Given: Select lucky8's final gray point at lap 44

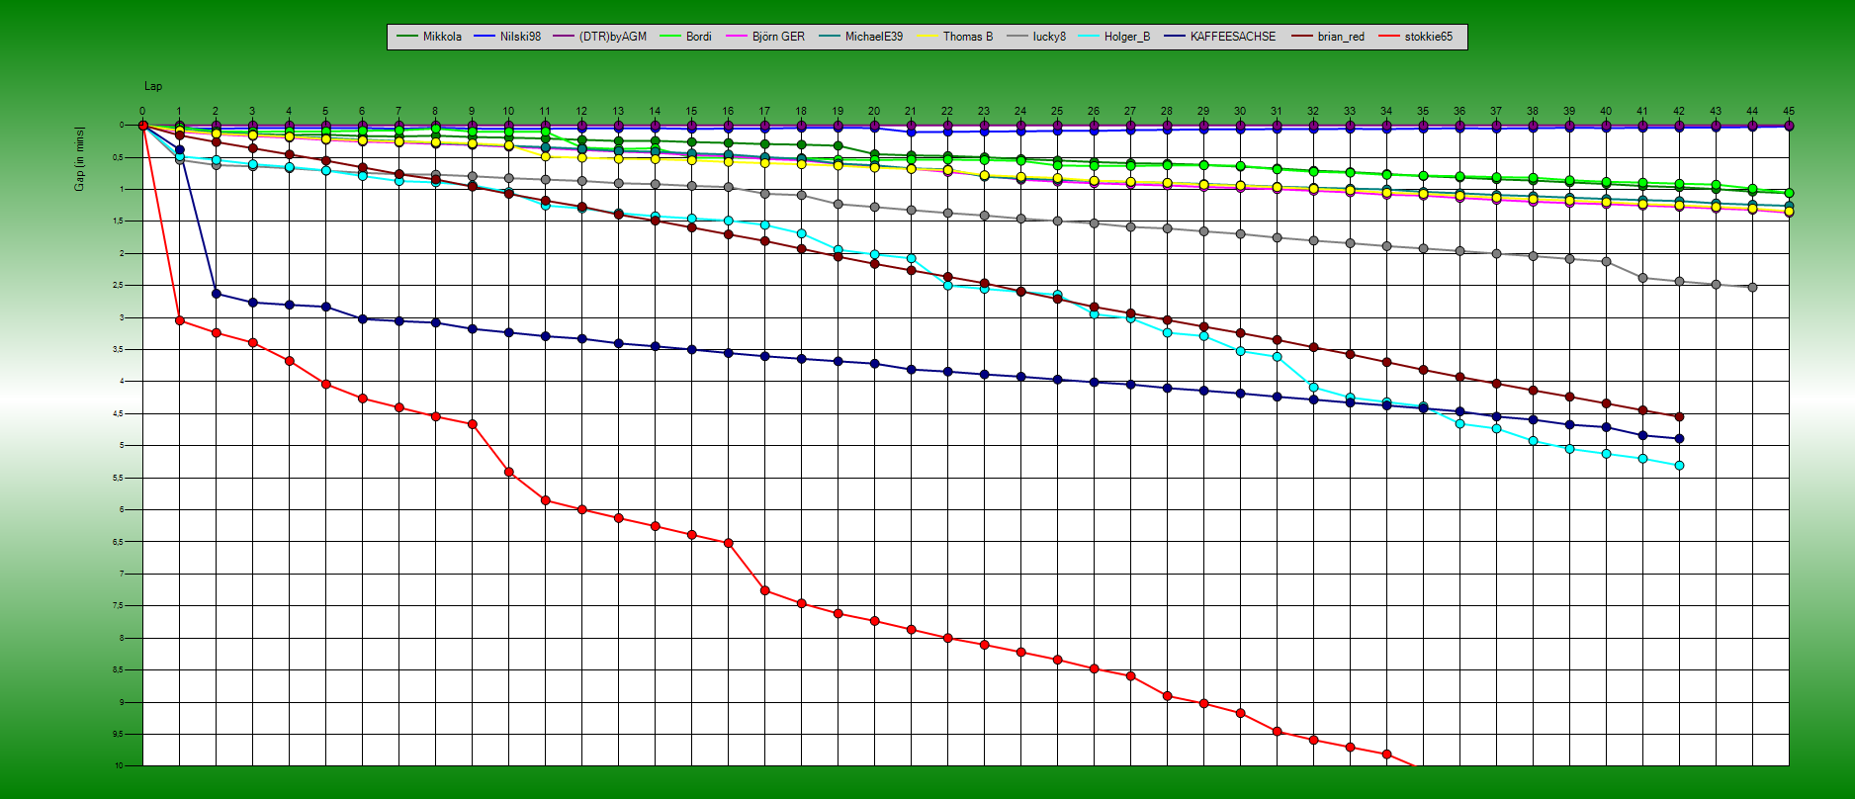Looking at the screenshot, I should 1752,288.
